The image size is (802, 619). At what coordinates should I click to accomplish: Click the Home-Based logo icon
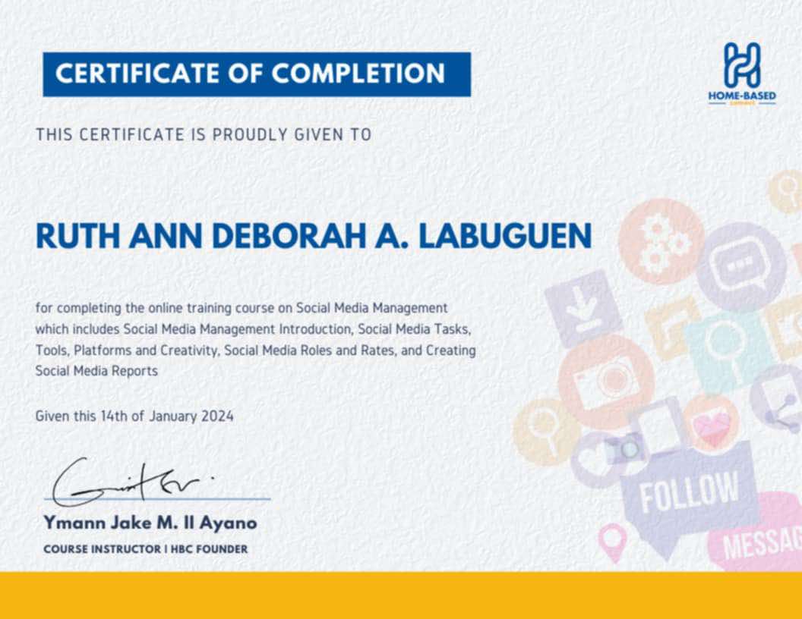coord(742,65)
